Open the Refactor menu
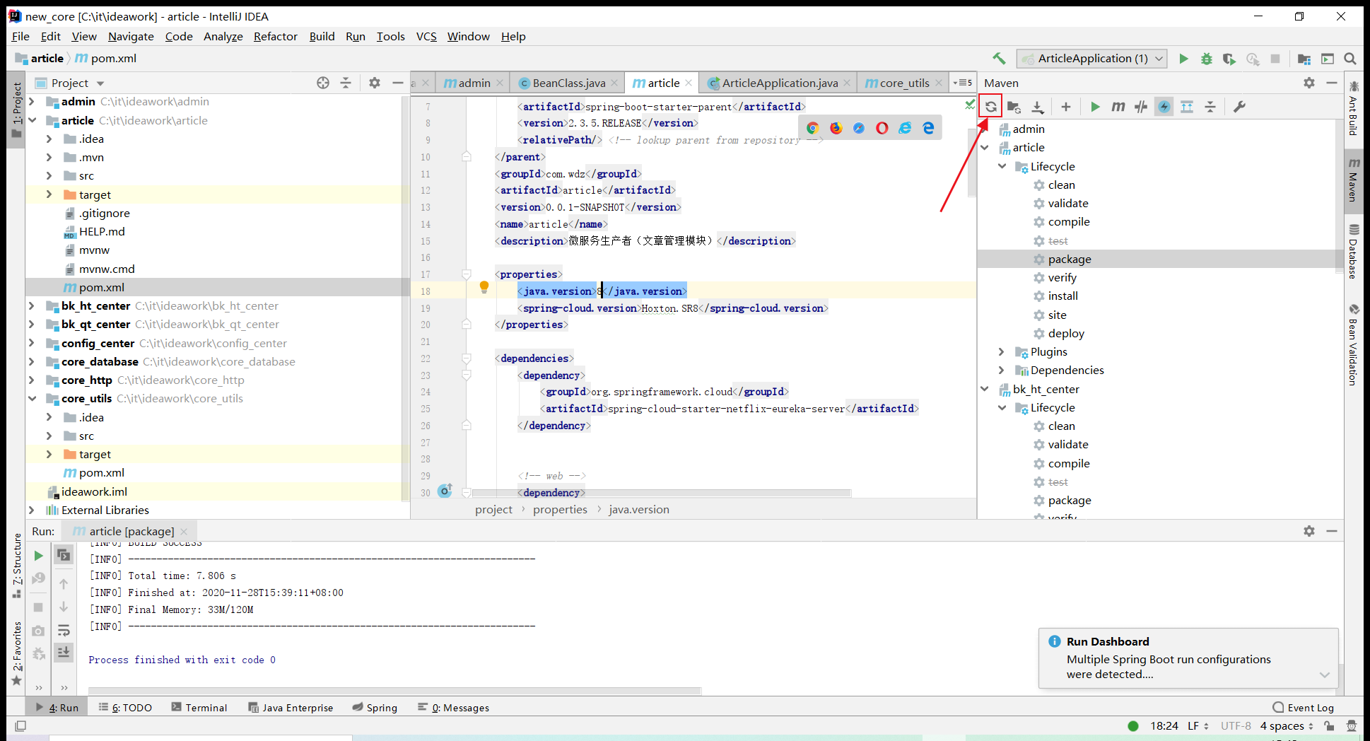Image resolution: width=1370 pixels, height=741 pixels. click(x=275, y=36)
